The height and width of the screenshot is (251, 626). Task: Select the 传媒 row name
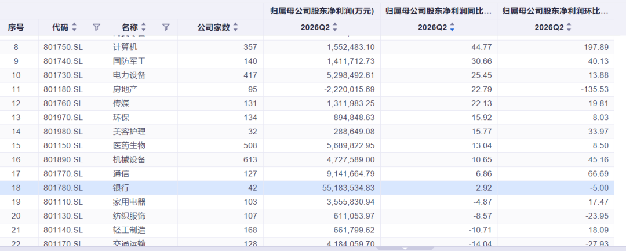(x=121, y=103)
